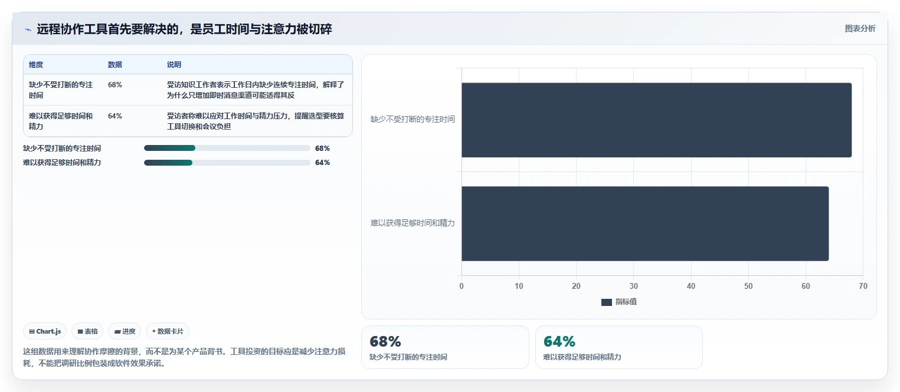
Task: Click the x-axis tick label 50
Action: coord(748,286)
